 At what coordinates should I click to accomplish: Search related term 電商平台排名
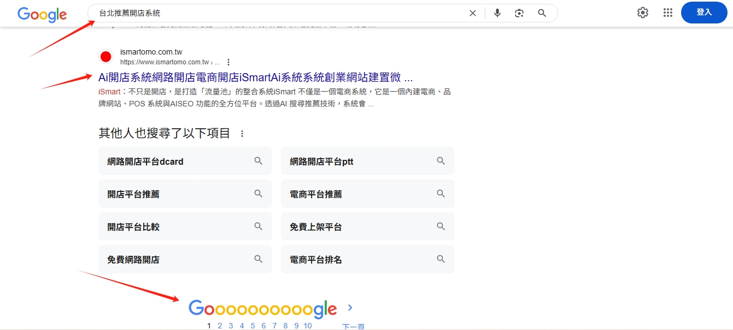(367, 260)
